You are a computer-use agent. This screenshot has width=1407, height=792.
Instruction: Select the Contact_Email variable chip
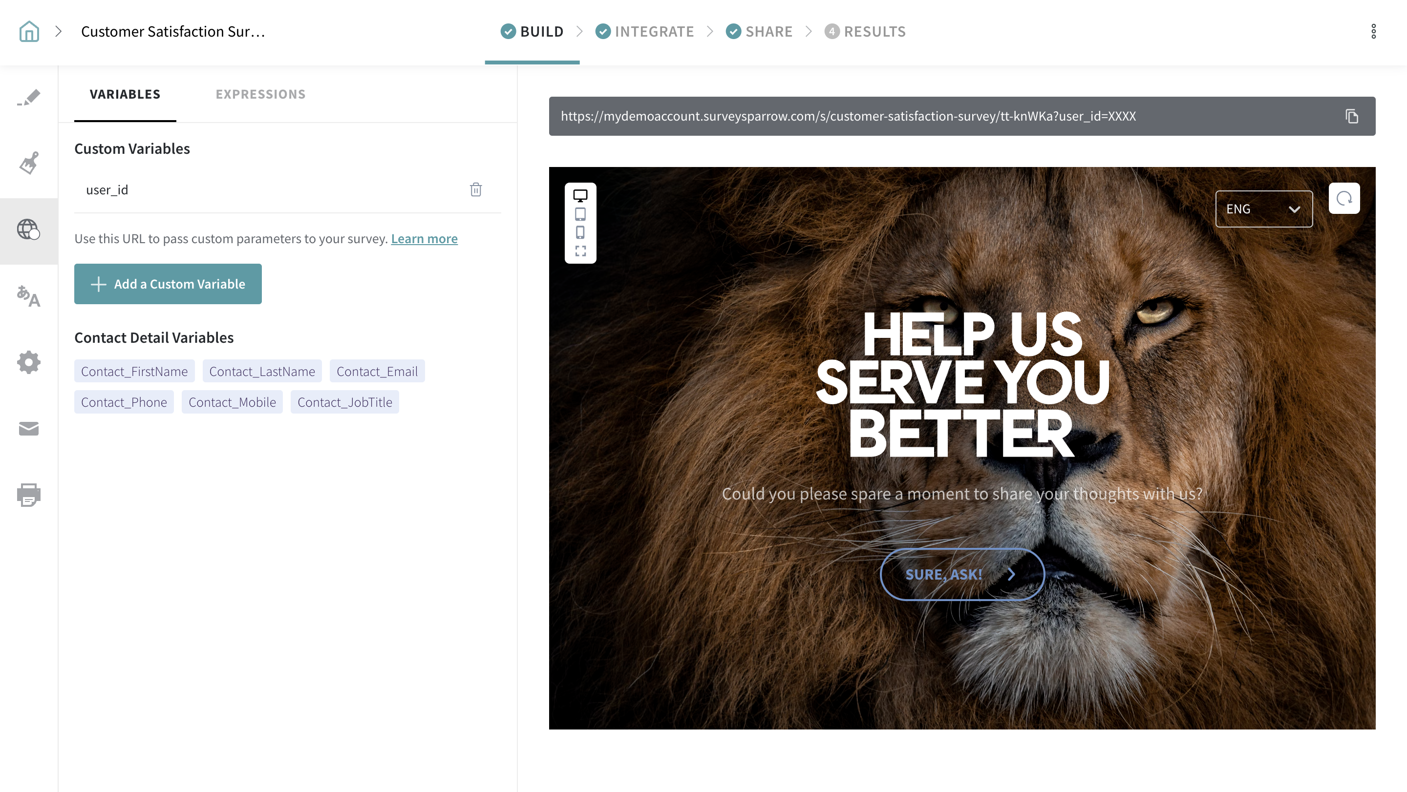click(377, 372)
